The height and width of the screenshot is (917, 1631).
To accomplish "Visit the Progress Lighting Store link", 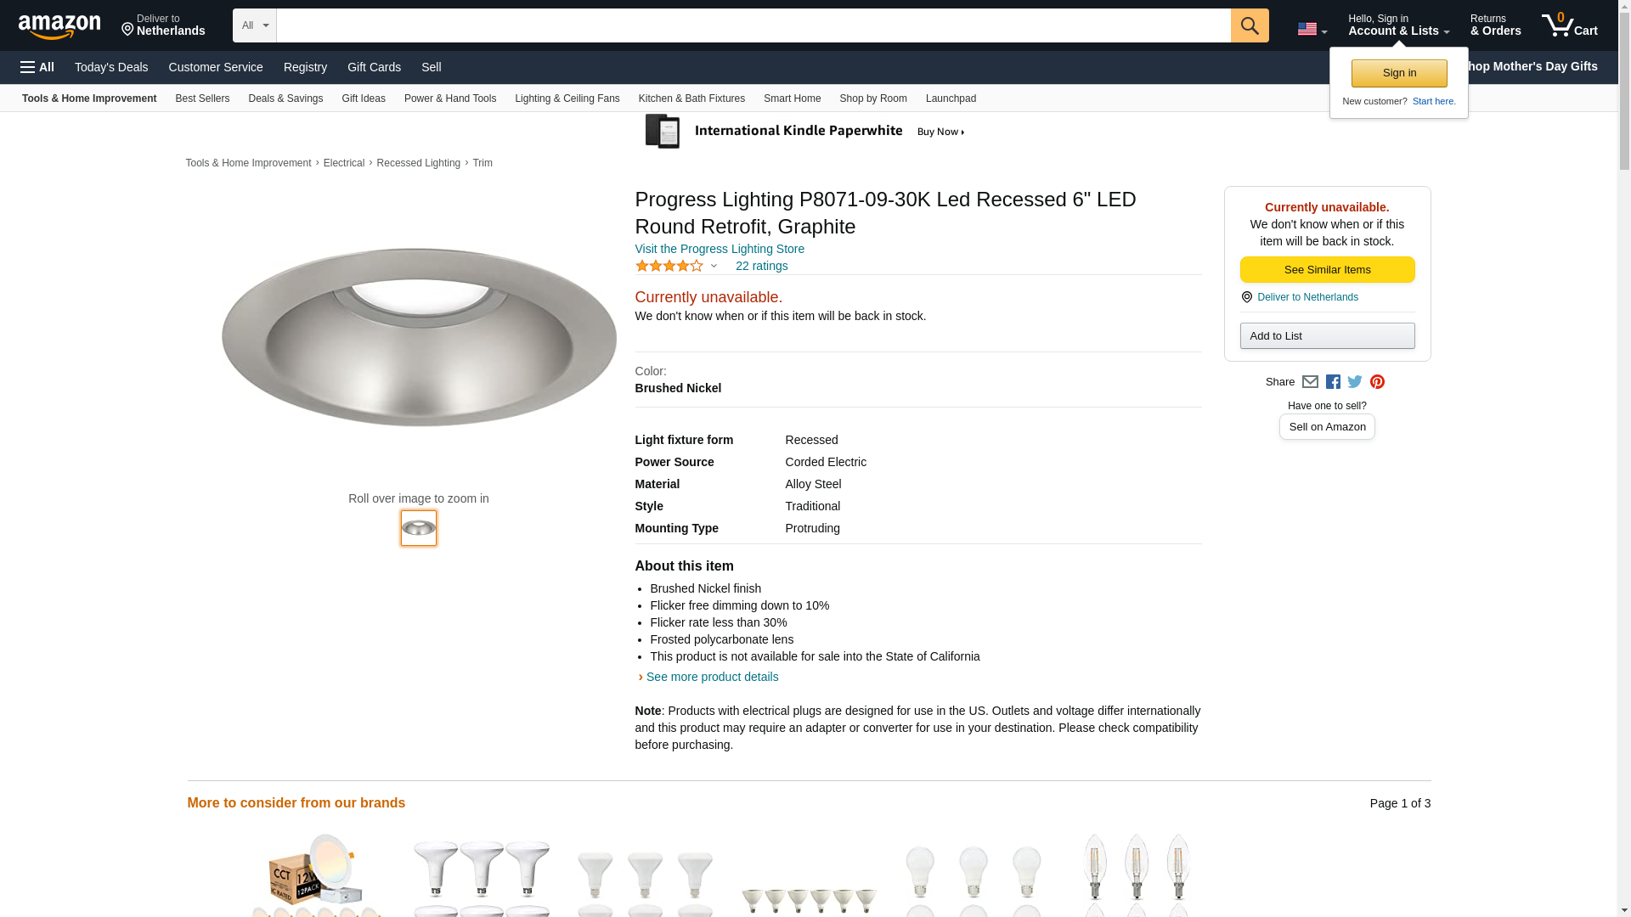I will [x=719, y=249].
